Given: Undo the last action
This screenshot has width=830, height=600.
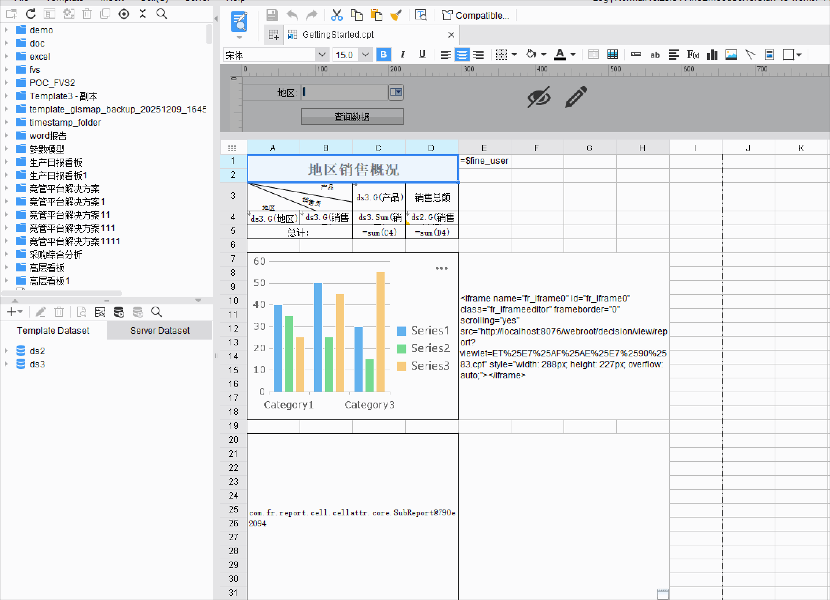Looking at the screenshot, I should pos(292,15).
